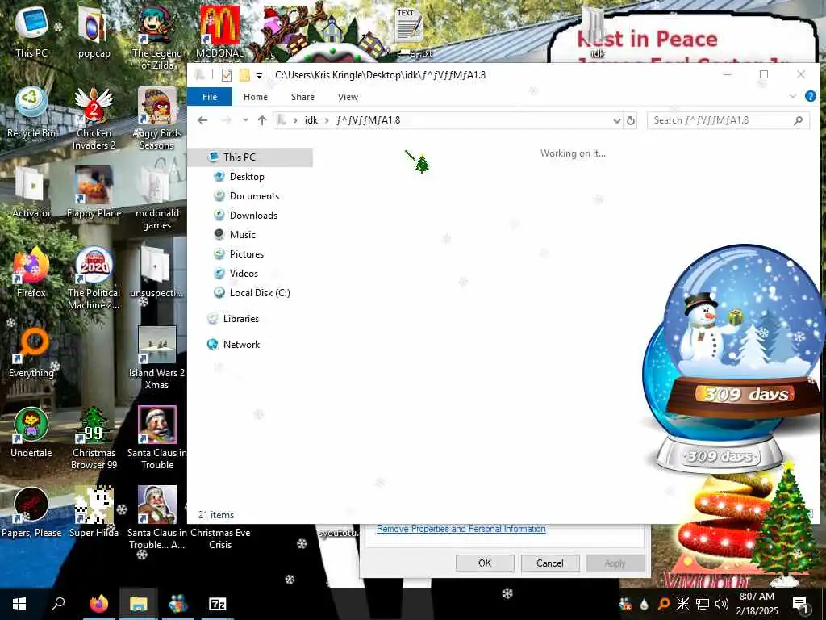
Task: Launch Super Hilda desktop icon
Action: [94, 513]
